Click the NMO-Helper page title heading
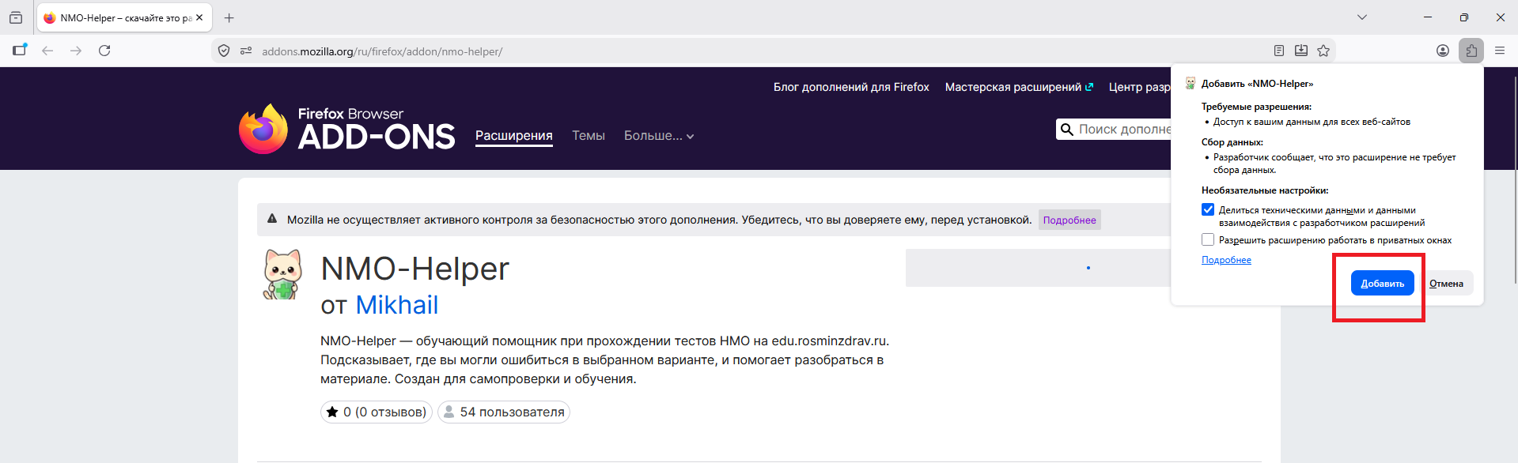The width and height of the screenshot is (1518, 463). coord(415,269)
